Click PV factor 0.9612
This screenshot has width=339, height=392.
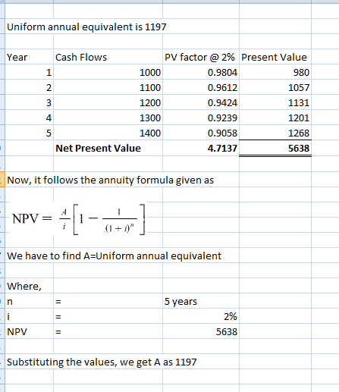click(222, 88)
